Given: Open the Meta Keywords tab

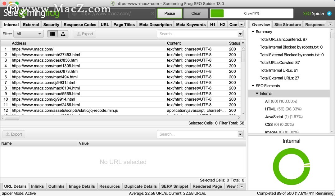Looking at the screenshot, I should [x=191, y=24].
